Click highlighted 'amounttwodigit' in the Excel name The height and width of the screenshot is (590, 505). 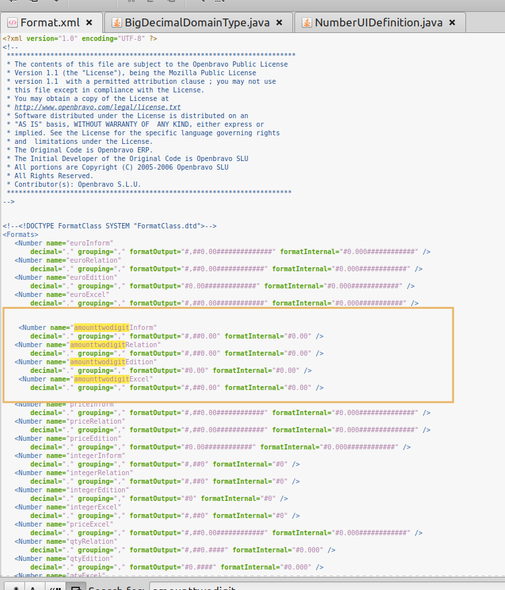click(101, 379)
